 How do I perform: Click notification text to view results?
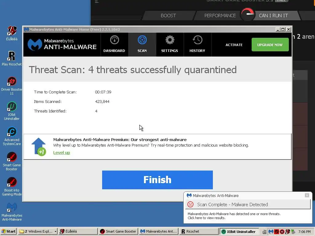[x=234, y=216]
